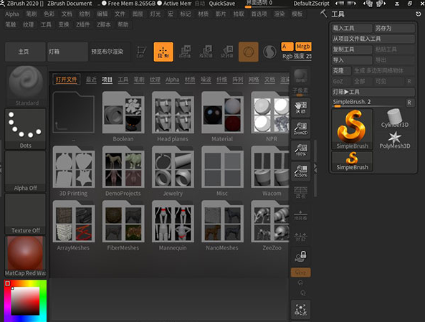425x322 pixels.
Task: Click the 中心点 frame icon
Action: click(300, 310)
